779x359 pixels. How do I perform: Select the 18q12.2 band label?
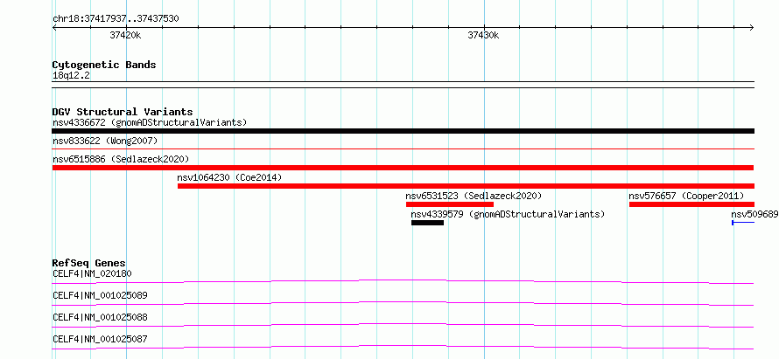tap(71, 76)
